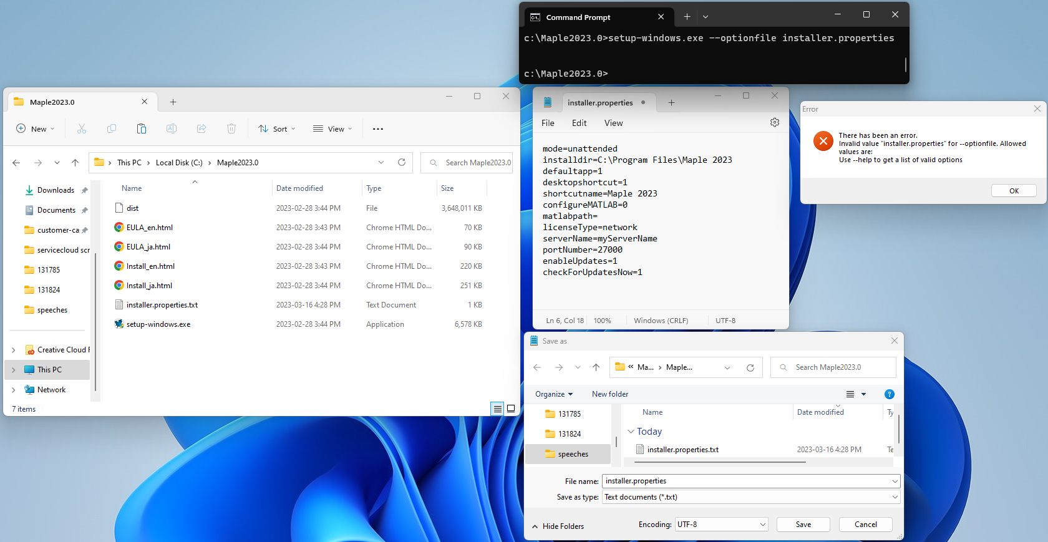Click the Cut icon in File Explorer toolbar
This screenshot has height=542, width=1048.
pyautogui.click(x=82, y=128)
